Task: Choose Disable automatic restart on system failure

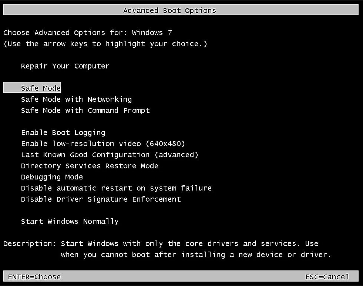Action: click(x=116, y=188)
